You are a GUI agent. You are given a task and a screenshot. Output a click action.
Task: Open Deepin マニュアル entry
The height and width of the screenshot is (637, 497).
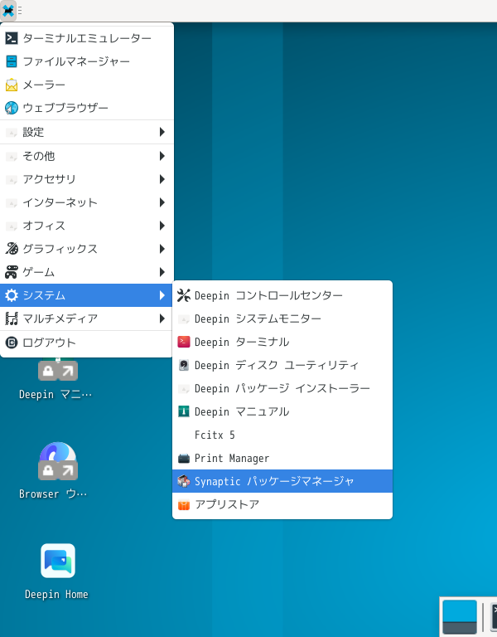282,411
